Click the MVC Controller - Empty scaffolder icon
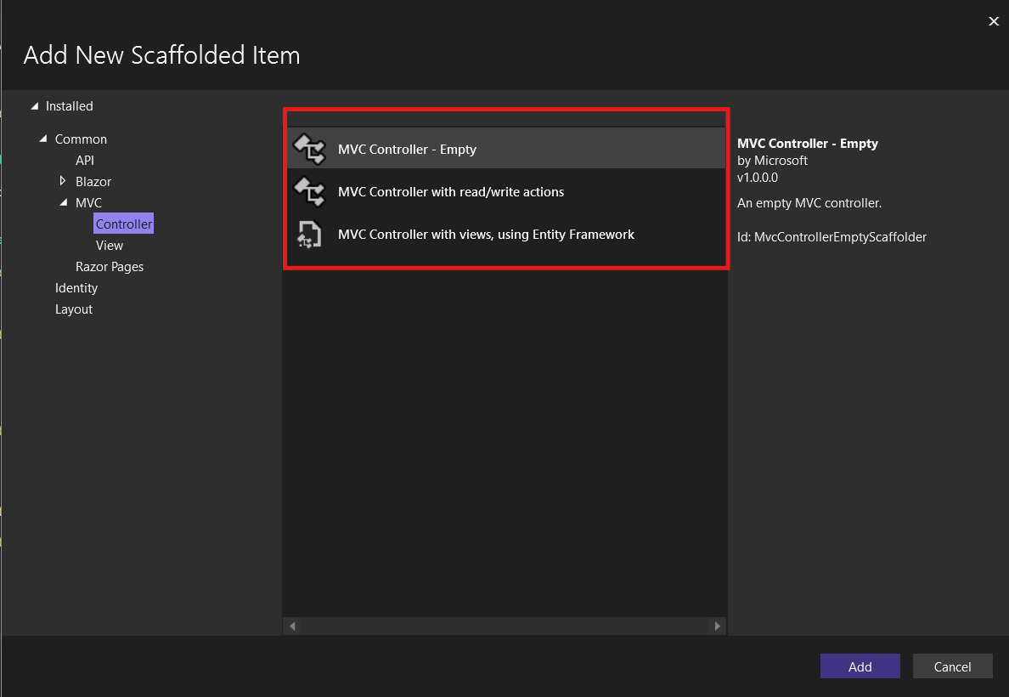 click(x=310, y=150)
